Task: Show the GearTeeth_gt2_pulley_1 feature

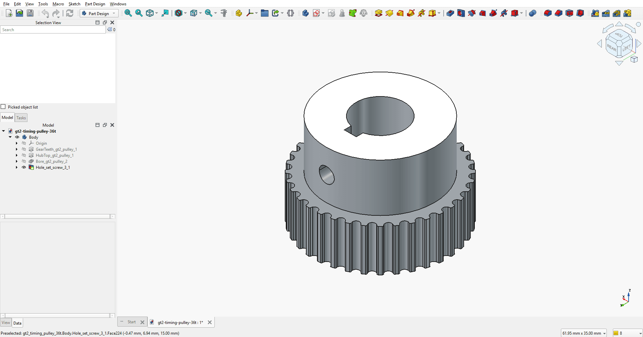Action: pyautogui.click(x=24, y=149)
